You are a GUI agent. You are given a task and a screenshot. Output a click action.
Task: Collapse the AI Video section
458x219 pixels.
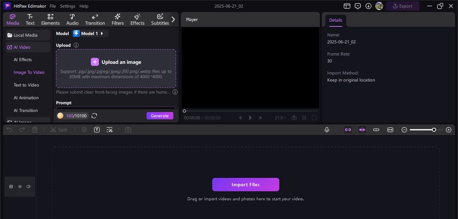28,47
